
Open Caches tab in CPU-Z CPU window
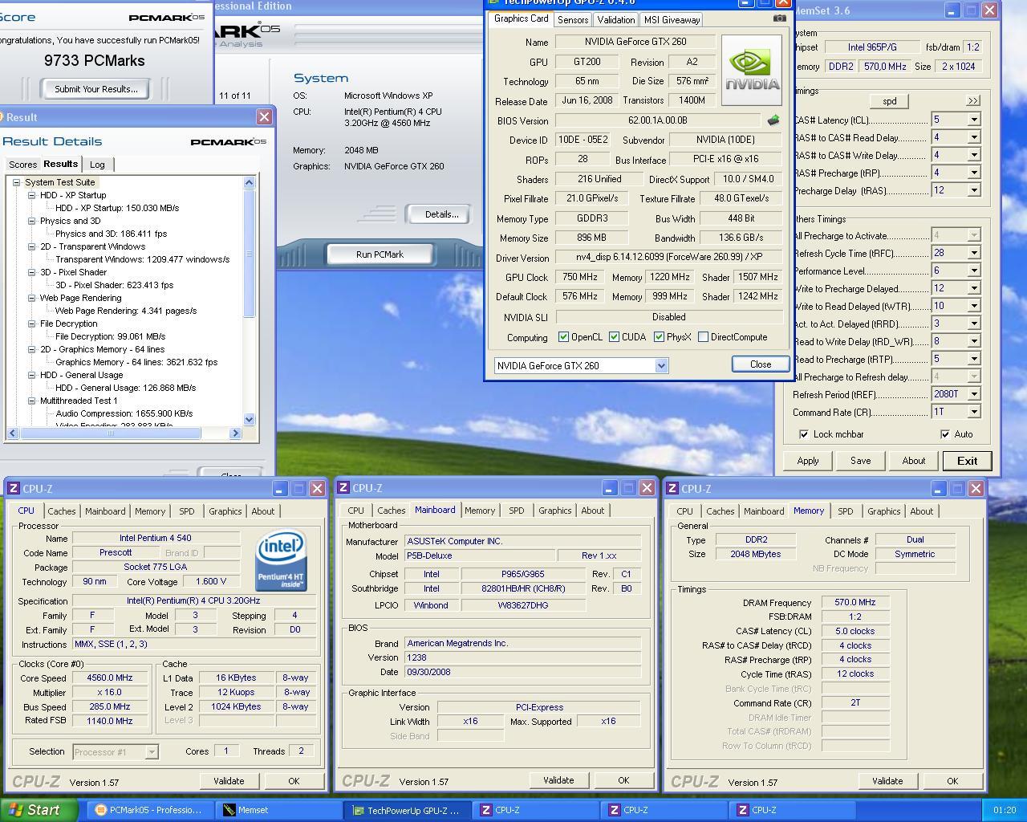(61, 511)
